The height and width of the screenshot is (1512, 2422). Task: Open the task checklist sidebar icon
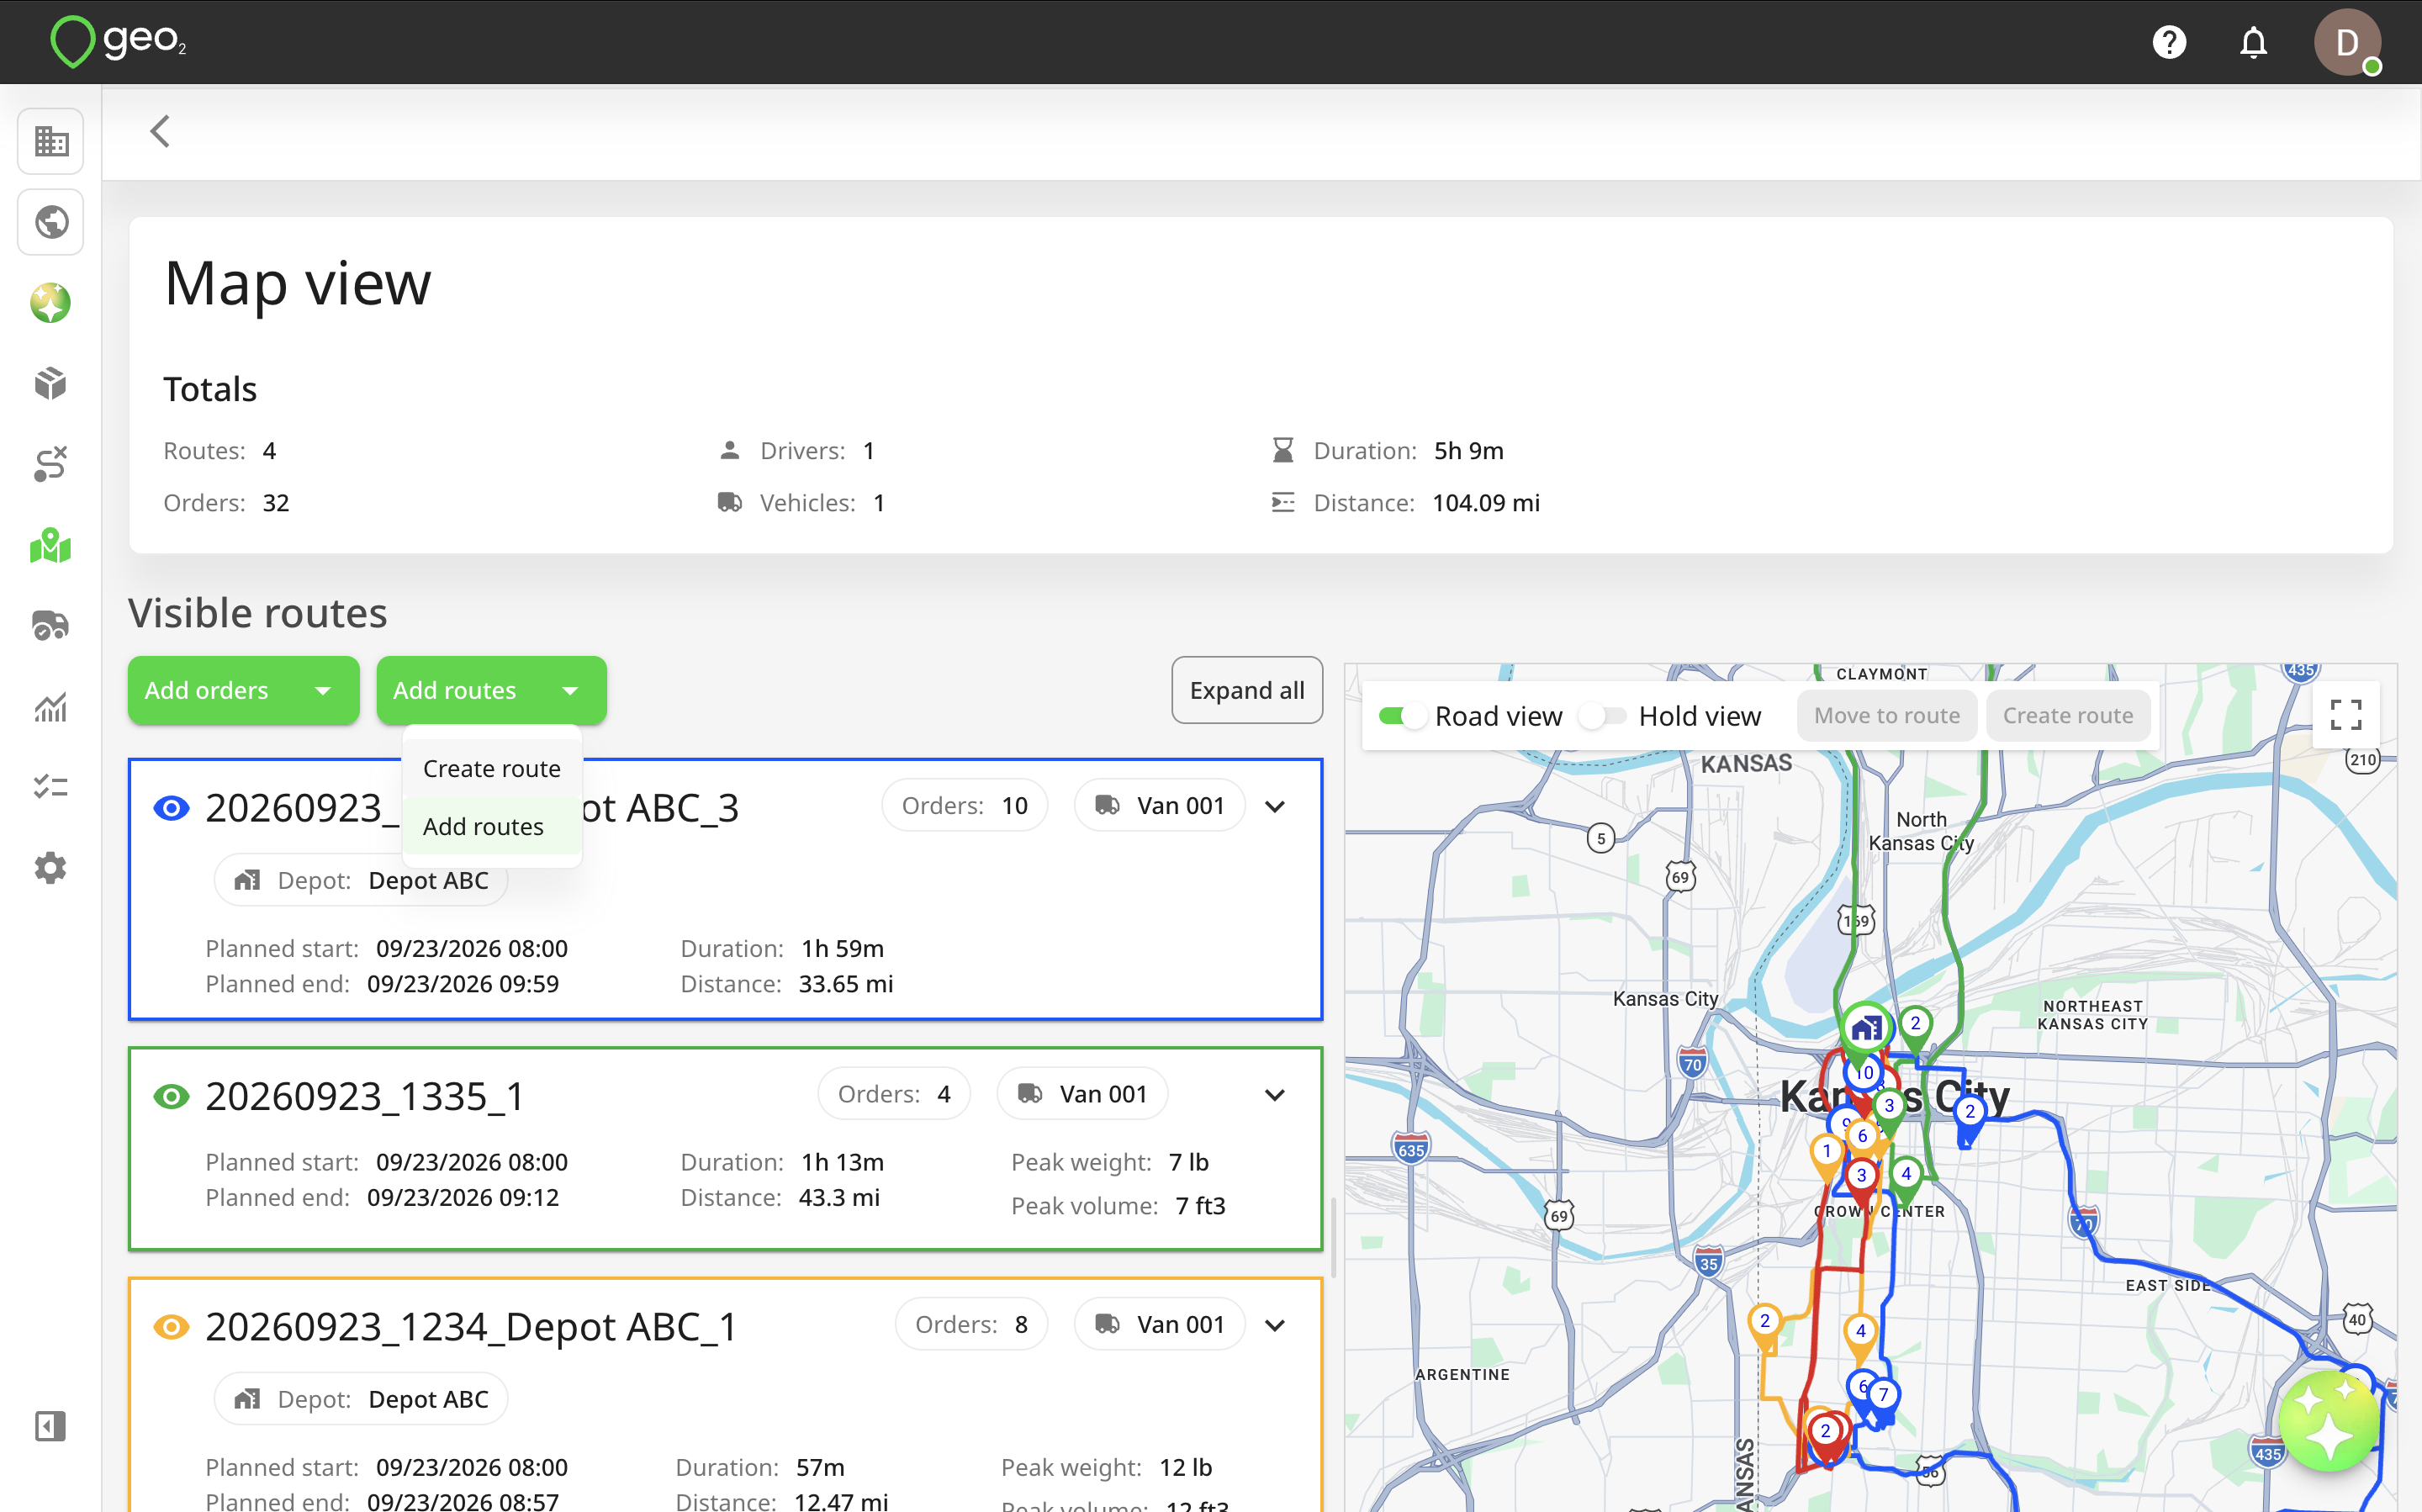(51, 787)
